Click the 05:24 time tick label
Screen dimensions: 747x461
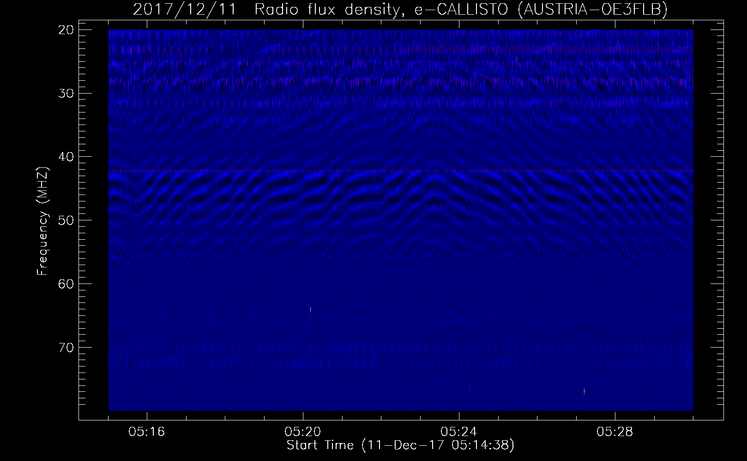[x=459, y=432]
